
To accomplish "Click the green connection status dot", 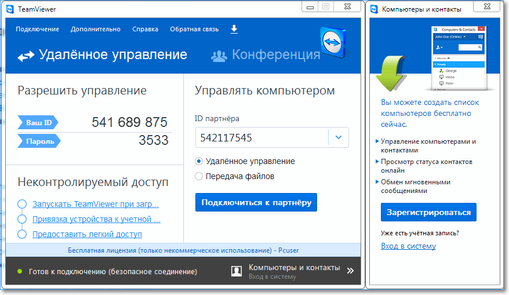I will 20,271.
